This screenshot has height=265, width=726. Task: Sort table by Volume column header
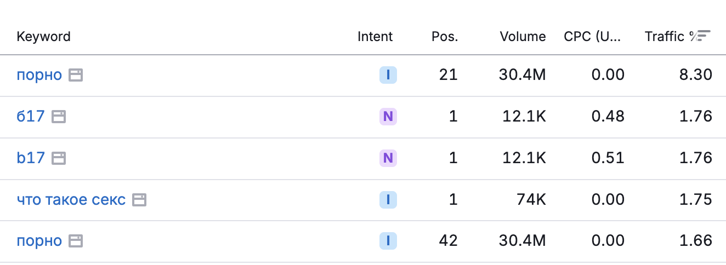pos(523,37)
